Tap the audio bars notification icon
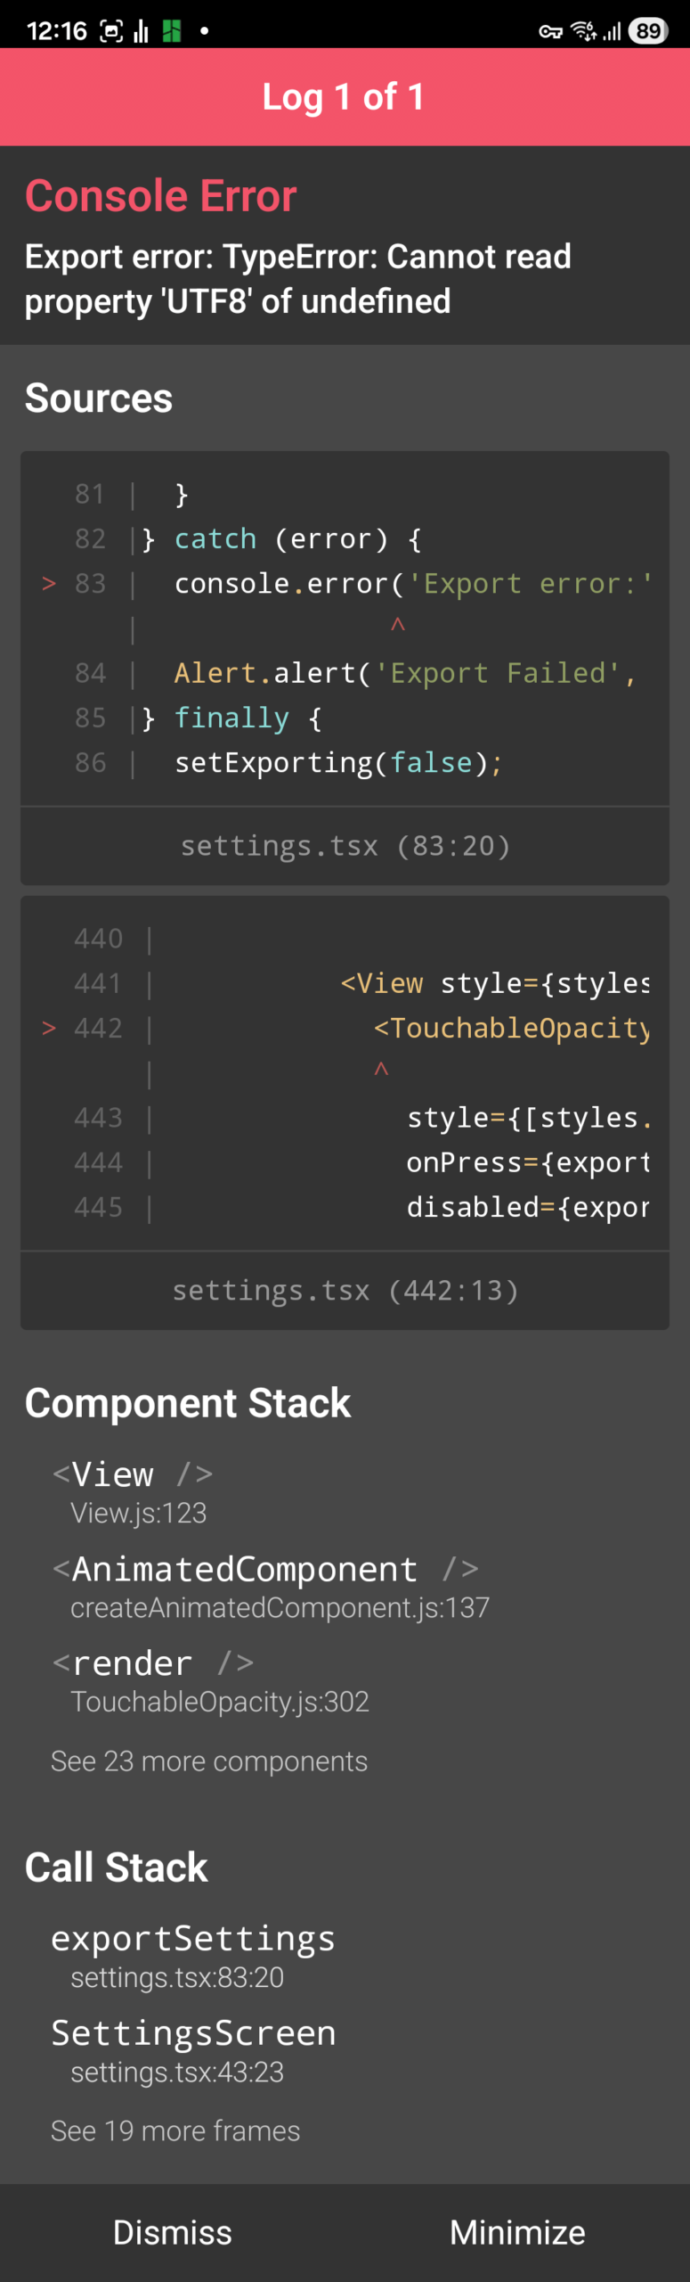690x2282 pixels. (141, 32)
